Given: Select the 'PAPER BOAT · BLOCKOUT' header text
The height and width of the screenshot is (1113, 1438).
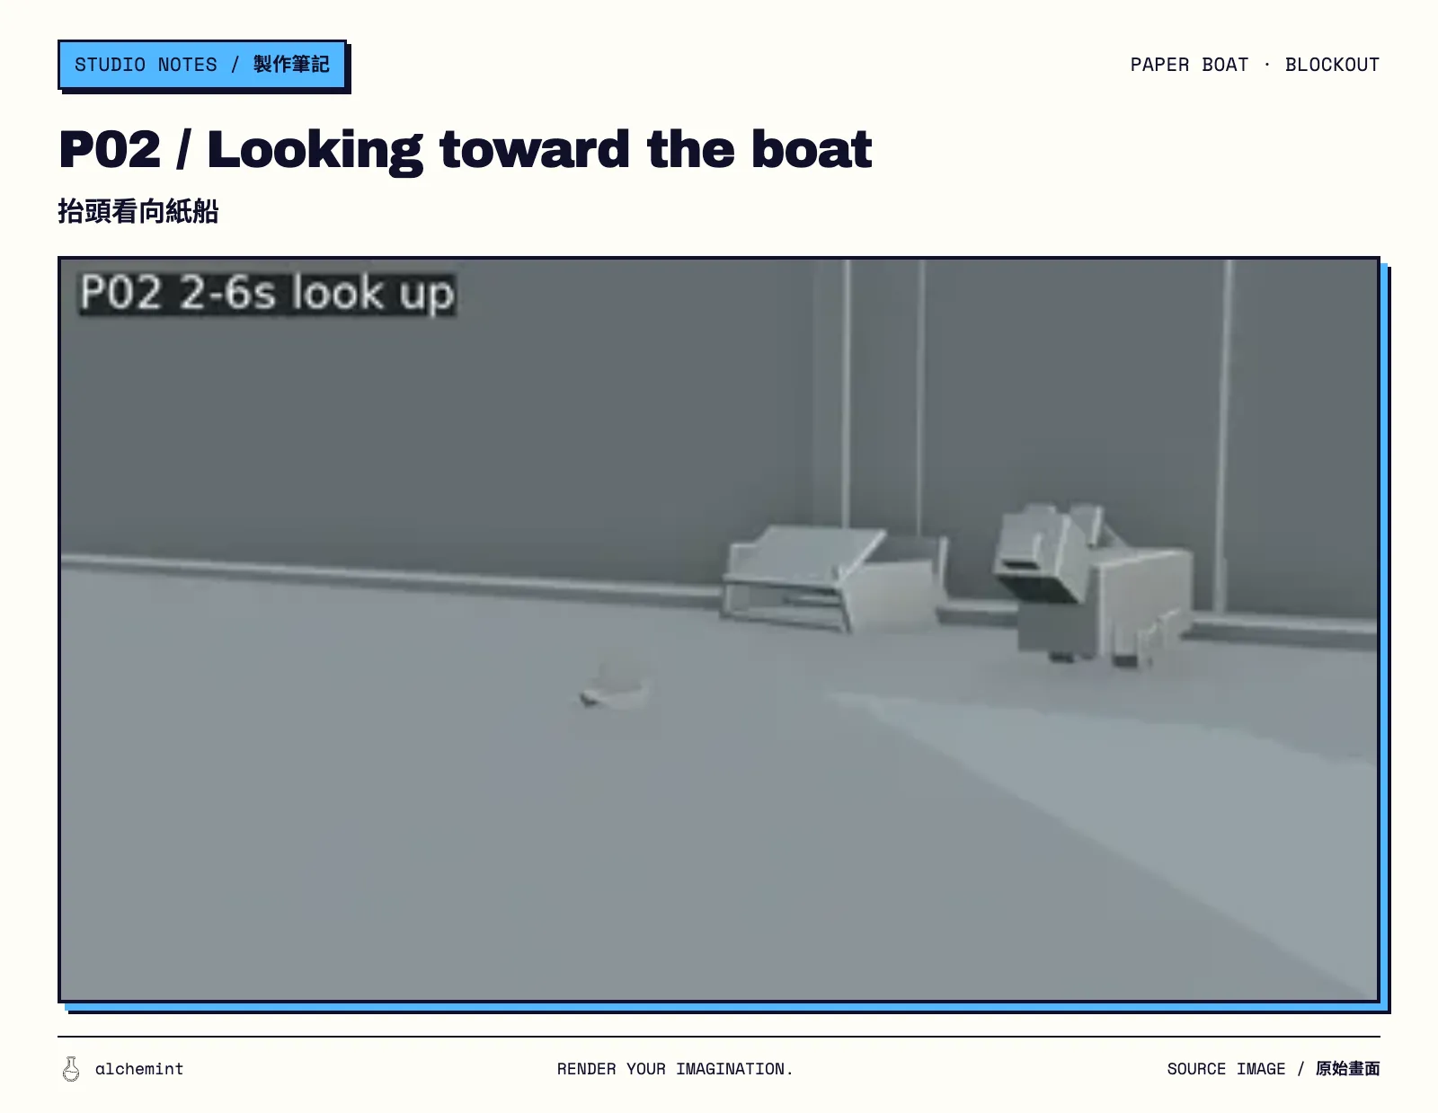Looking at the screenshot, I should click(1255, 65).
